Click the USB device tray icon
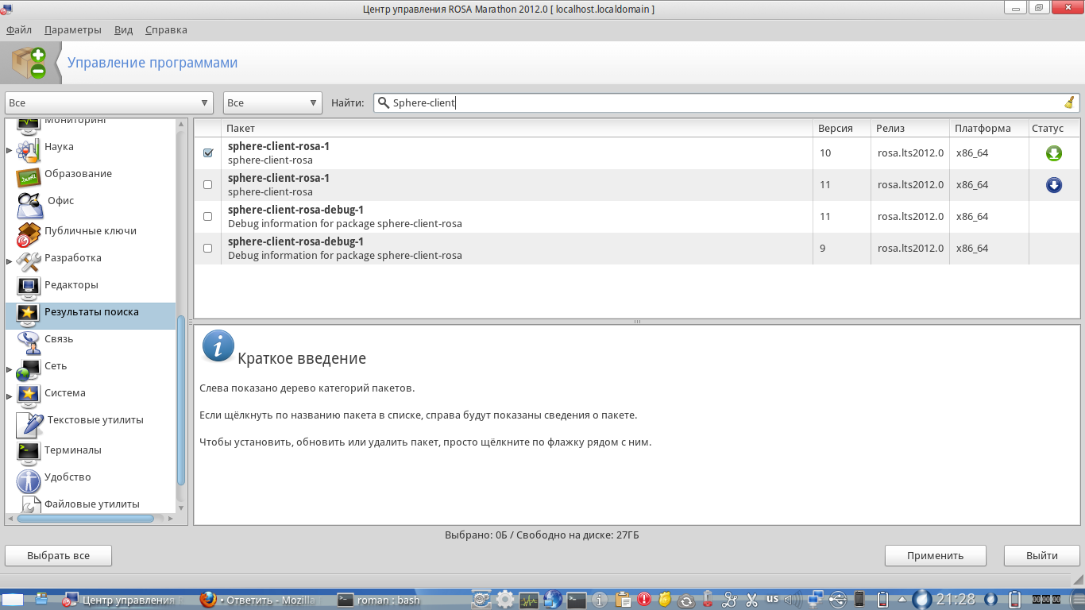 [x=837, y=600]
